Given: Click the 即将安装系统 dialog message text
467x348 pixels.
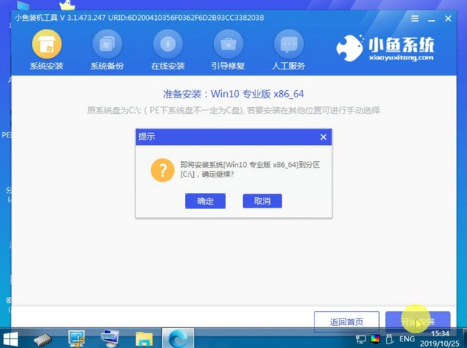Looking at the screenshot, I should (x=250, y=169).
